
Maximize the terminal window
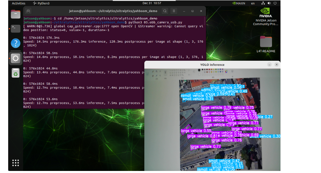tap(192, 11)
